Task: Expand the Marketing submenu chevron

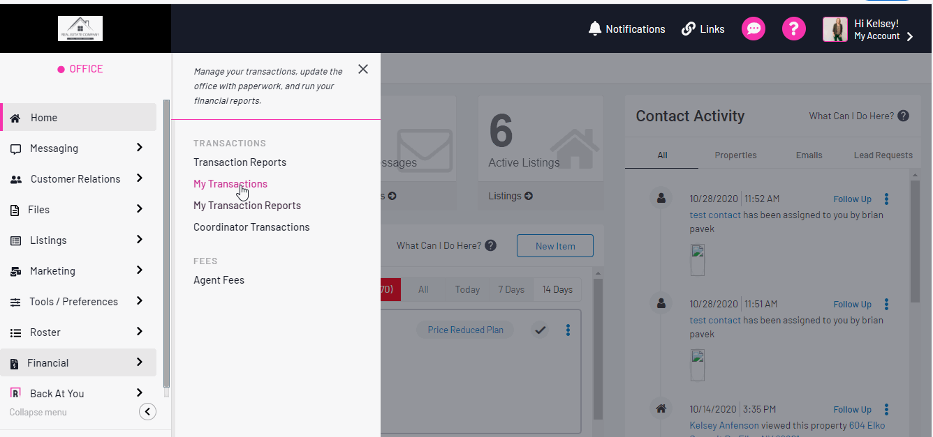Action: 140,270
